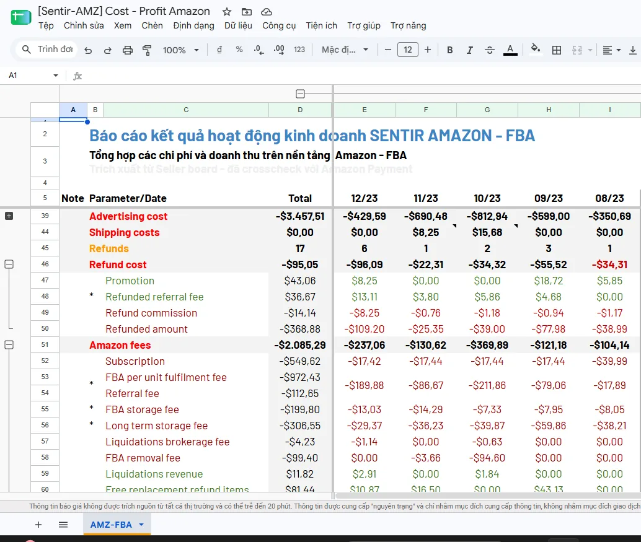
Task: Open the horizontal align dropdown
Action: click(612, 50)
